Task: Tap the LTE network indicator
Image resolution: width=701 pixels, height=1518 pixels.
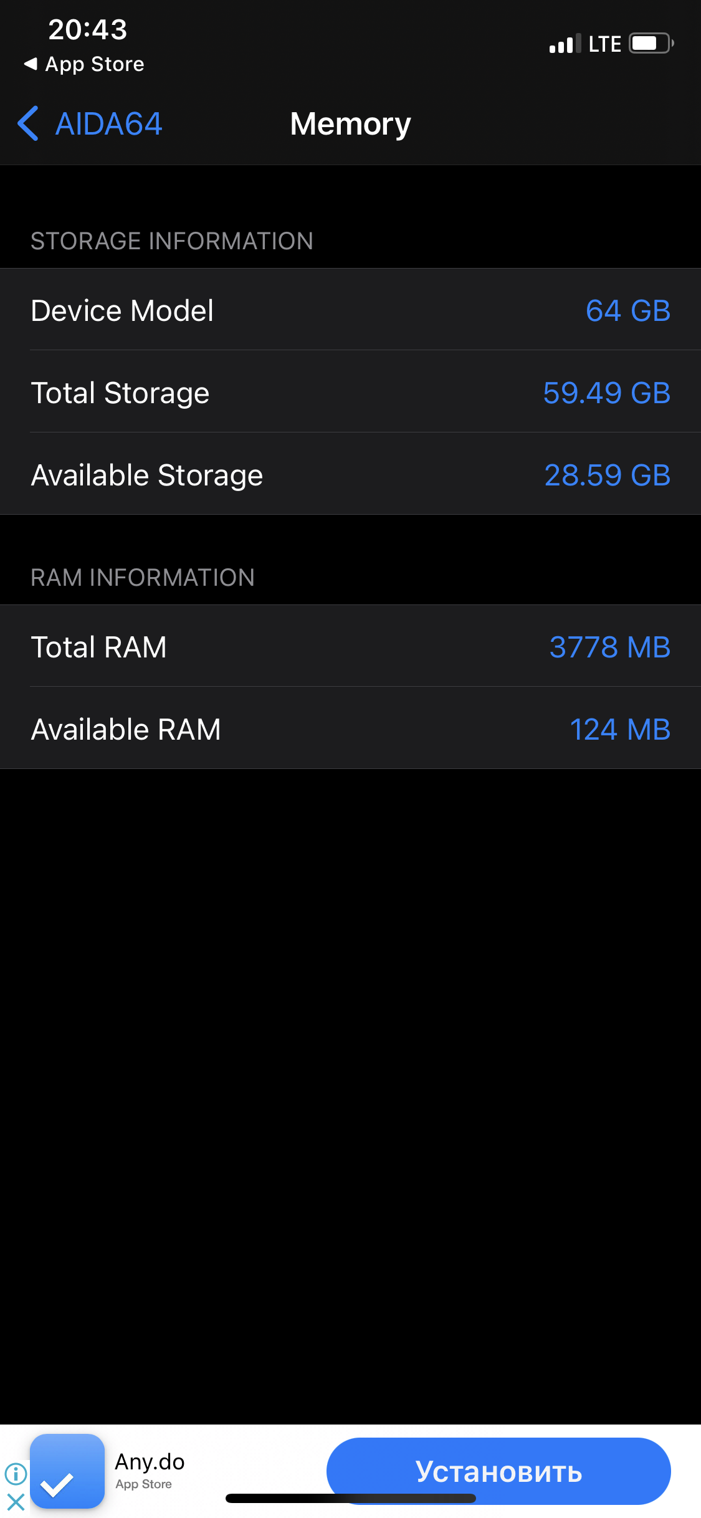Action: [604, 44]
